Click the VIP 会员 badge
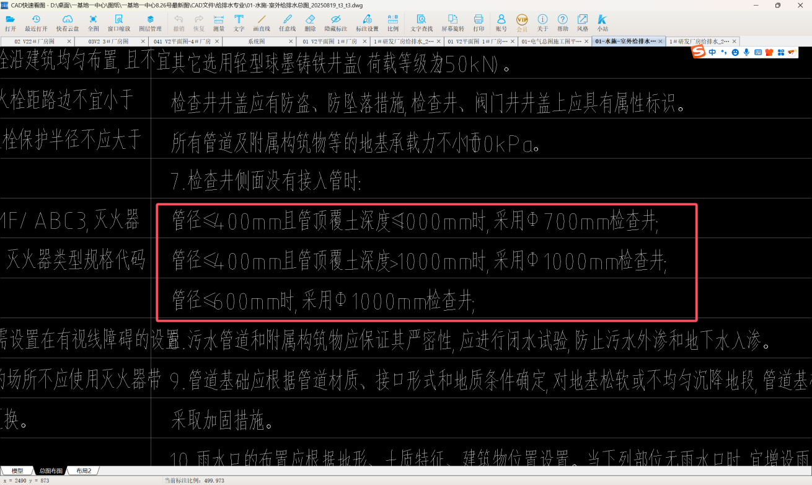The height and width of the screenshot is (485, 812). [x=522, y=23]
